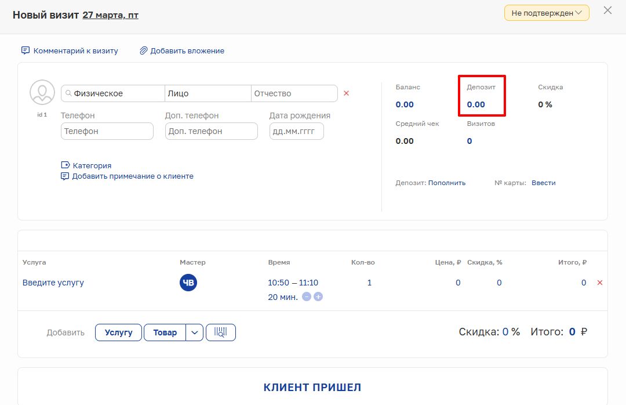Click the Ввести card number link
Image resolution: width=626 pixels, height=405 pixels.
pos(543,183)
